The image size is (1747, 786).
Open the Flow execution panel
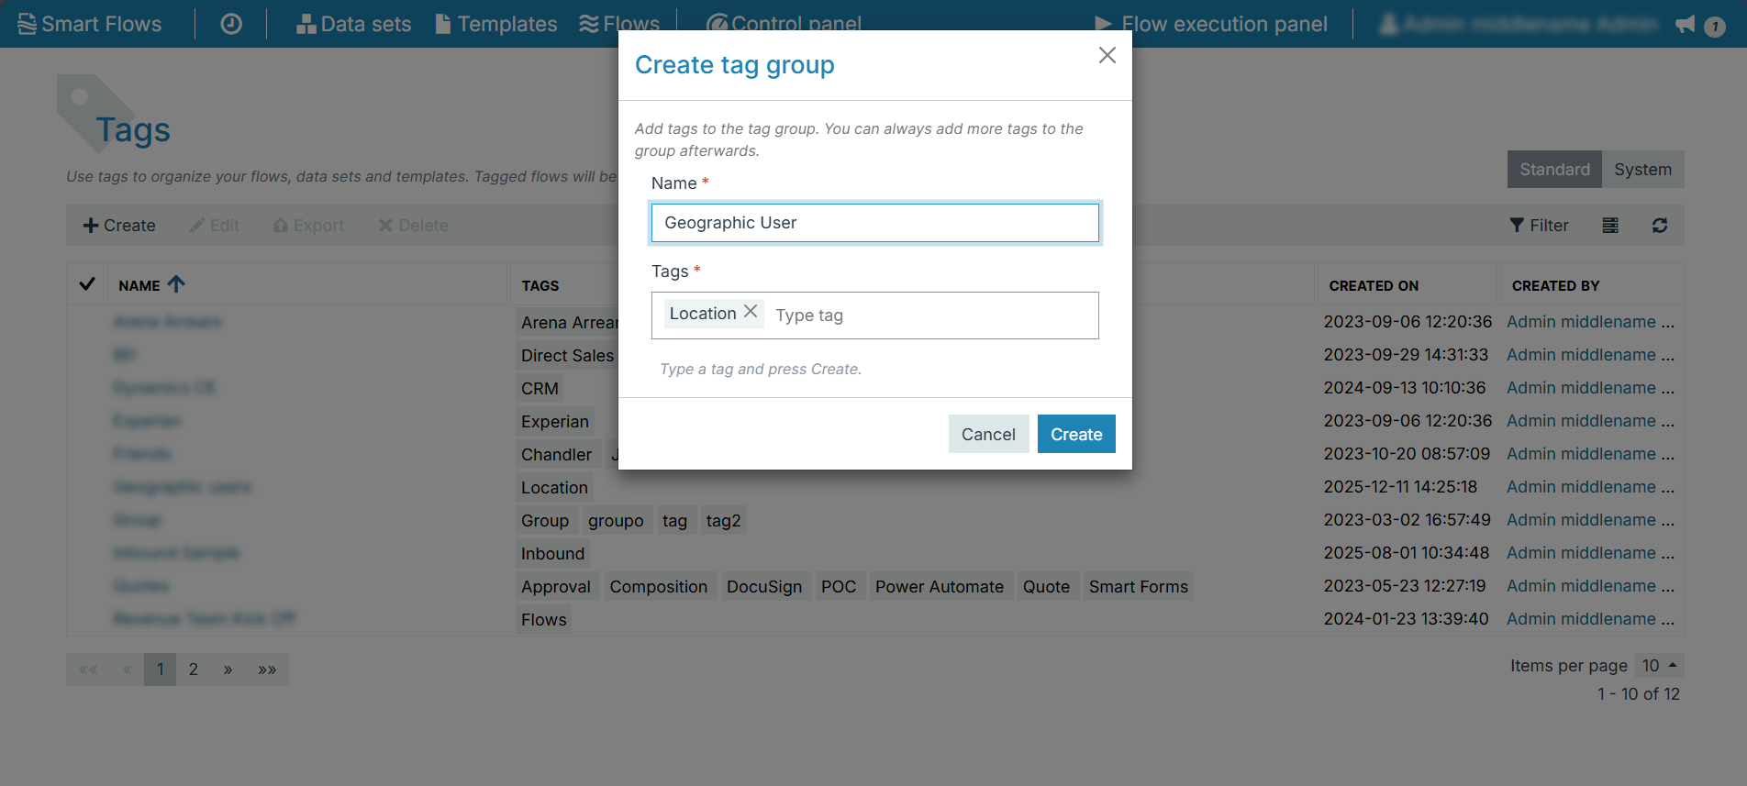pyautogui.click(x=1211, y=24)
